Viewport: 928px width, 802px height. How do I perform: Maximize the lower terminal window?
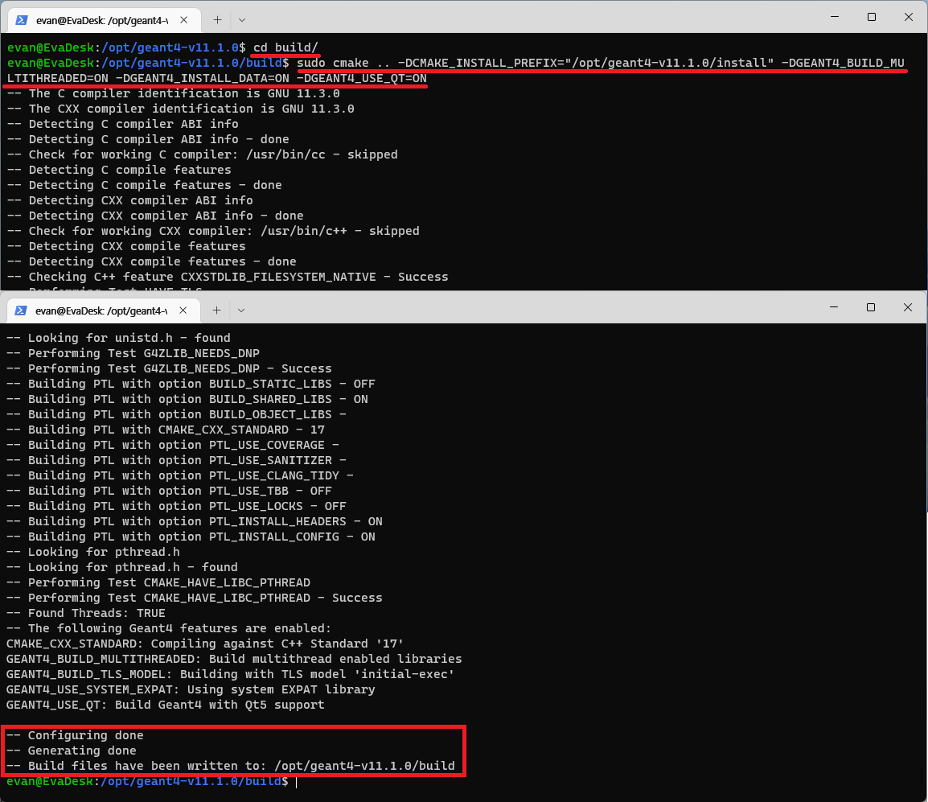[871, 308]
